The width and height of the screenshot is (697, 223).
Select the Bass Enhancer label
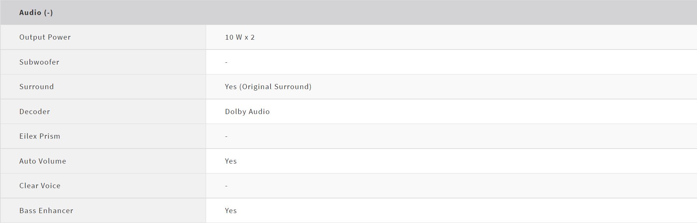[46, 211]
